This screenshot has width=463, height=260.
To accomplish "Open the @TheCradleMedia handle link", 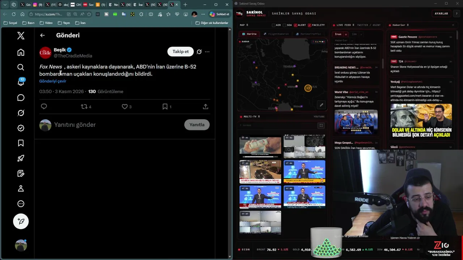I will pyautogui.click(x=73, y=56).
